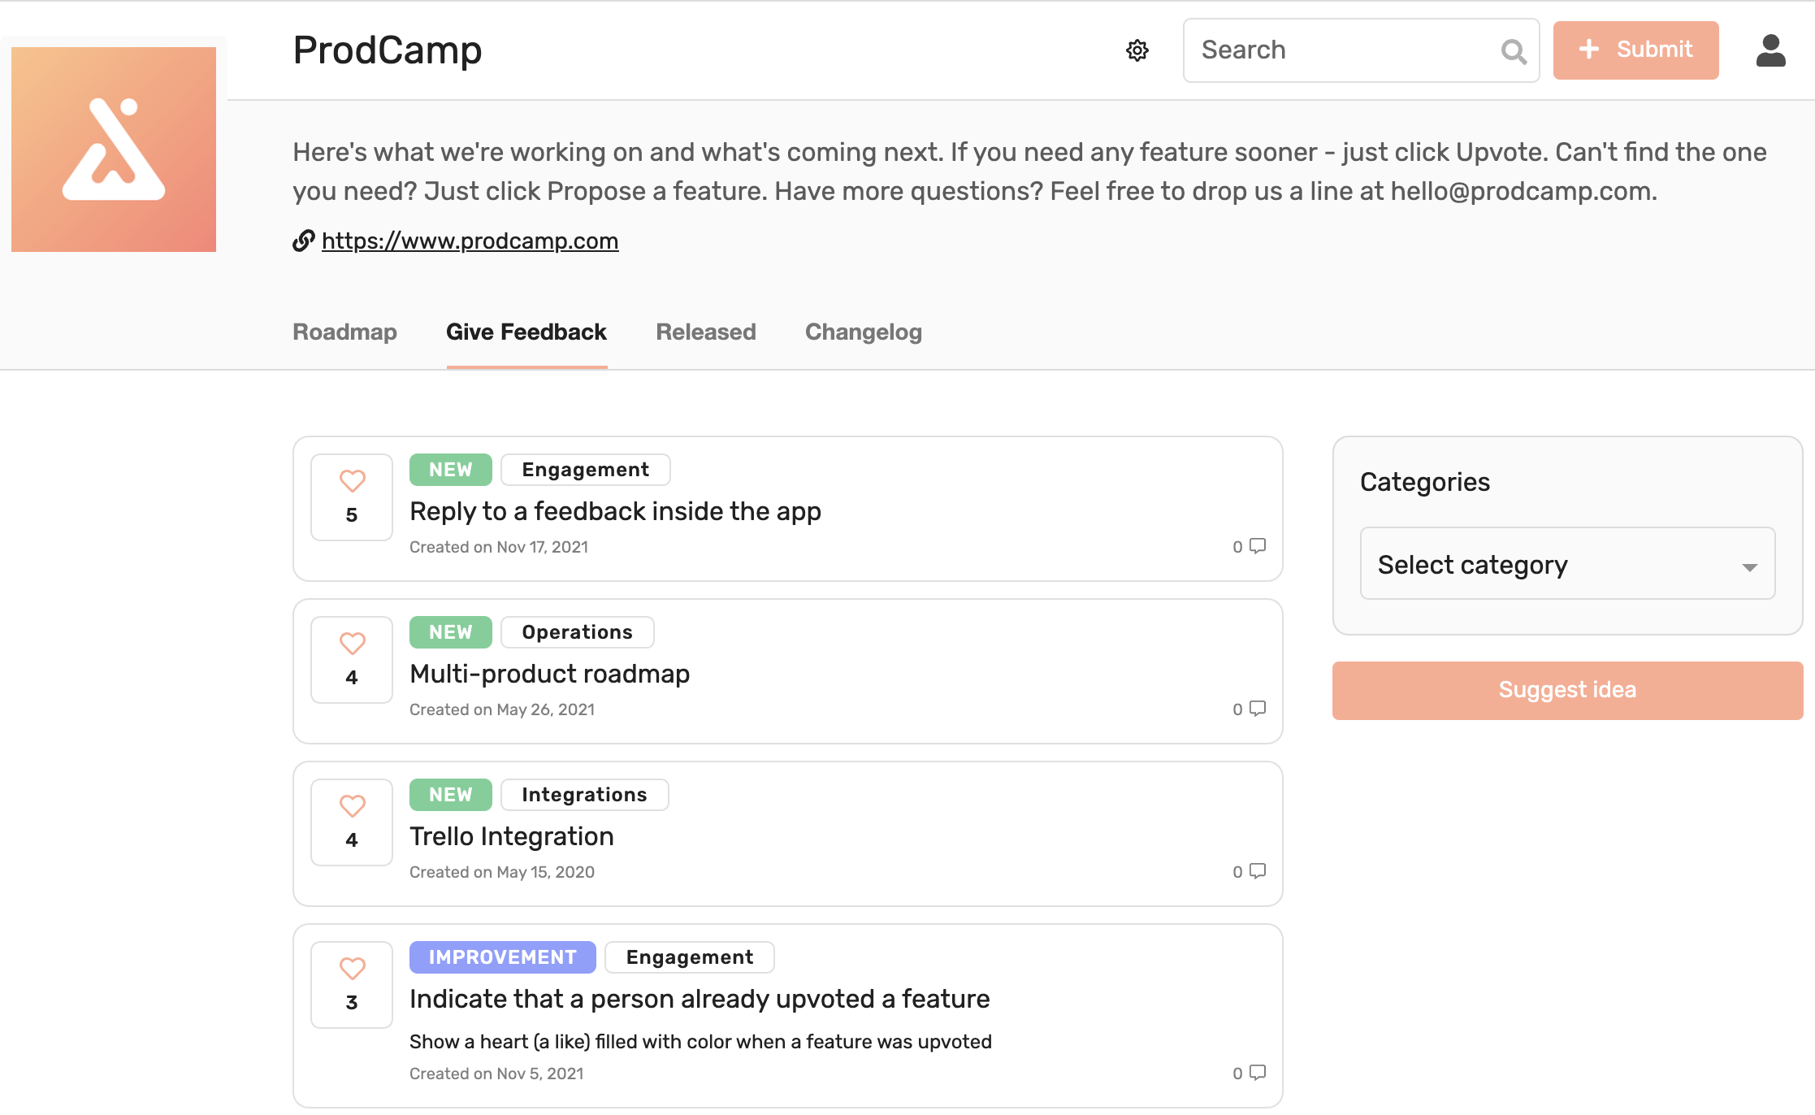
Task: Click the ProdCamp title heading
Action: pos(388,50)
